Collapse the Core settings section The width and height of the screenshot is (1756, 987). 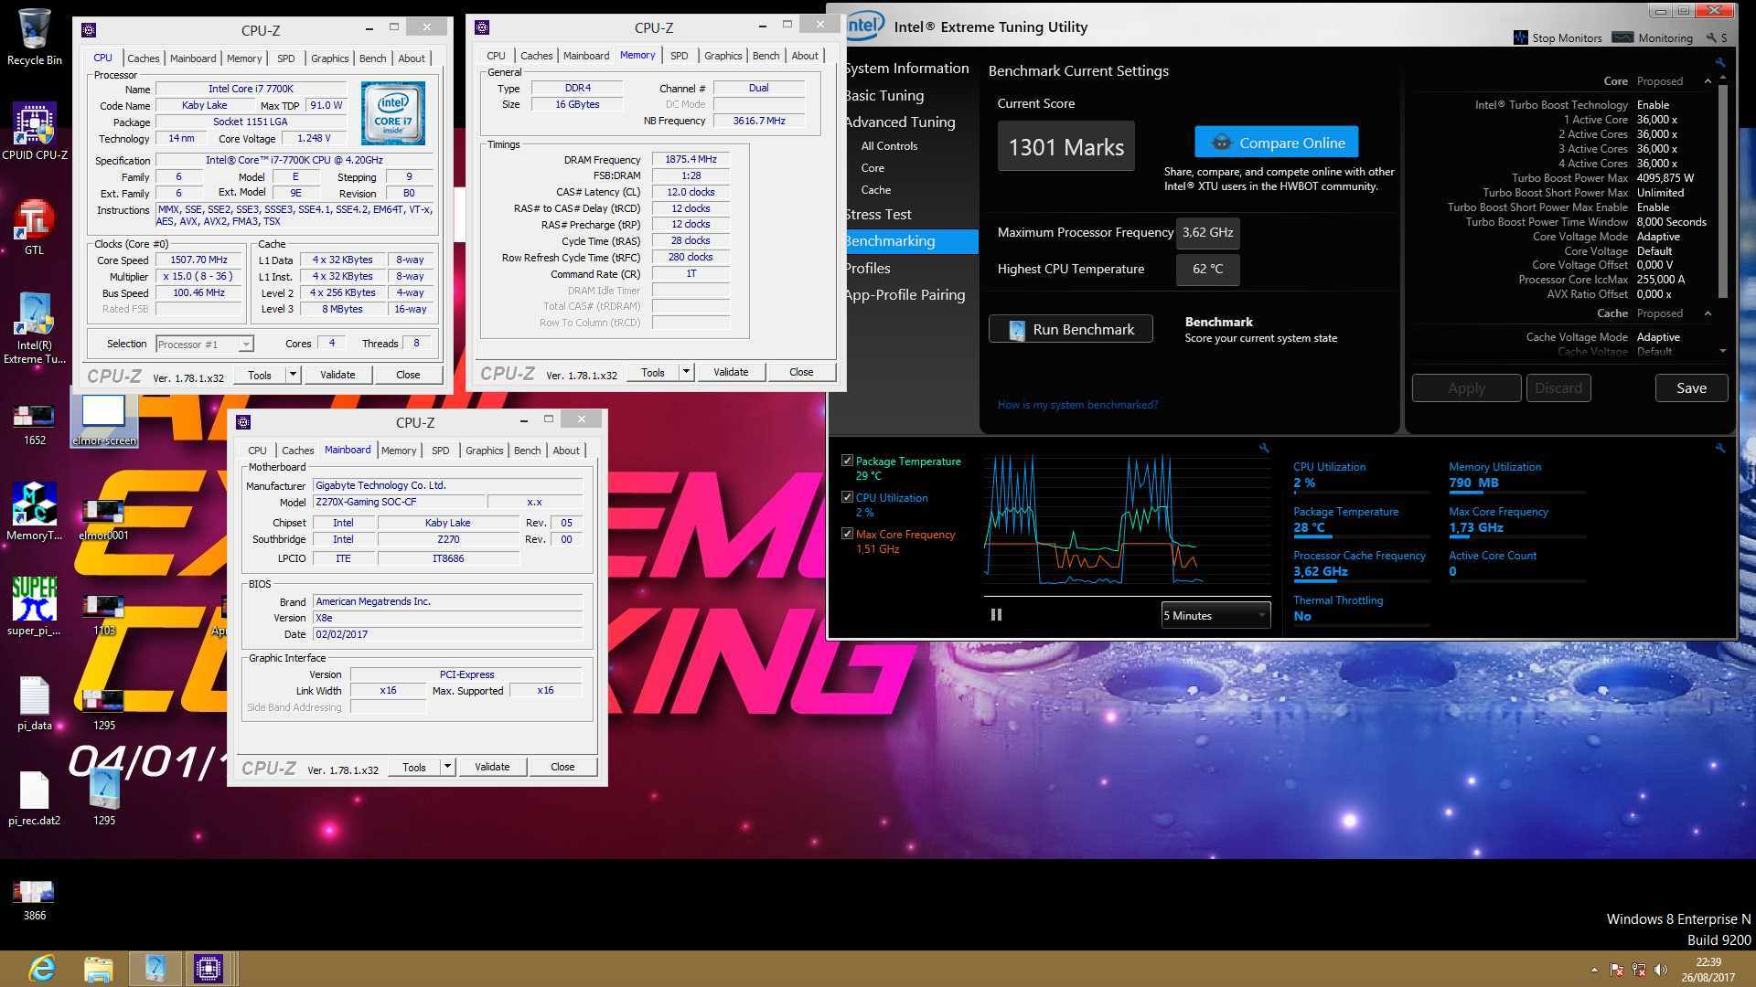[1708, 81]
